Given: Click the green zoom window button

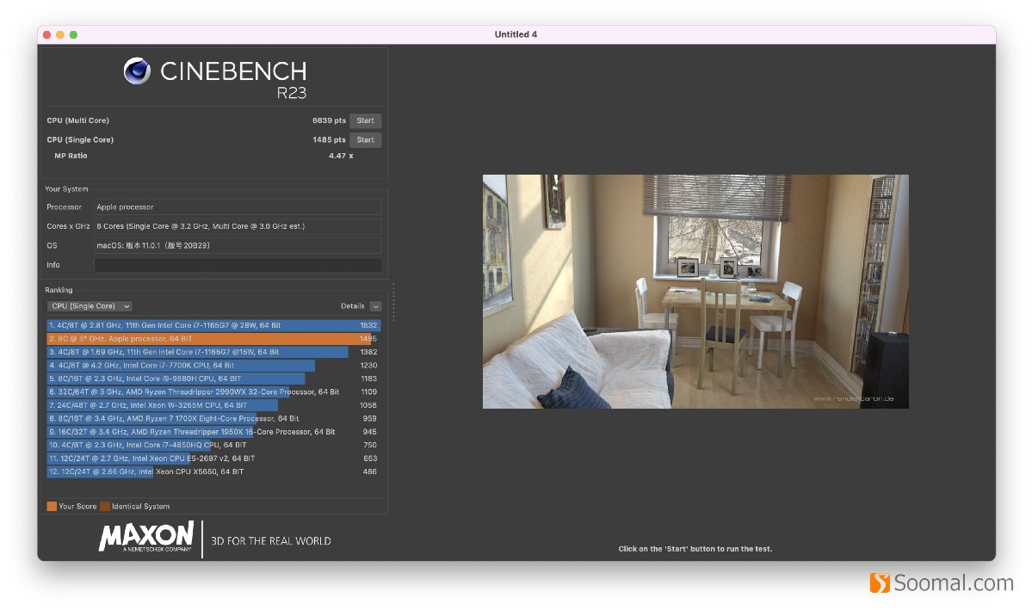Looking at the screenshot, I should coord(73,34).
